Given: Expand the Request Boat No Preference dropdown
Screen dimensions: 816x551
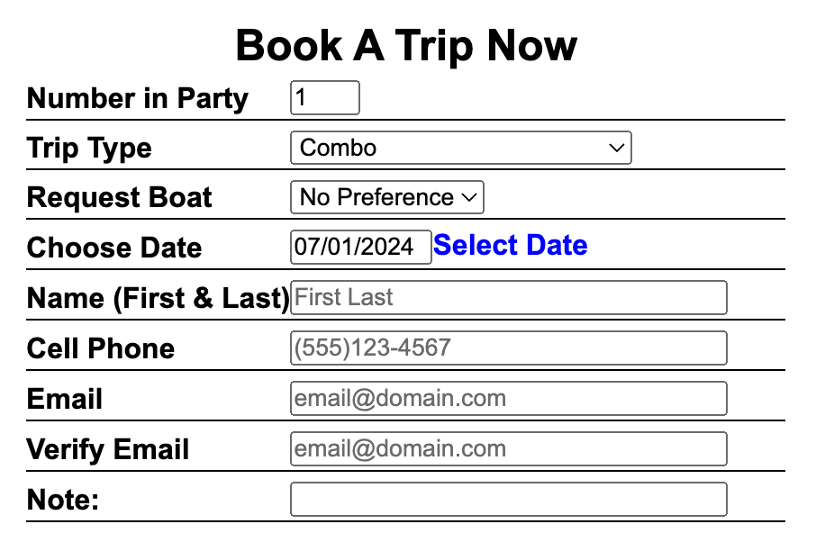Looking at the screenshot, I should 386,197.
